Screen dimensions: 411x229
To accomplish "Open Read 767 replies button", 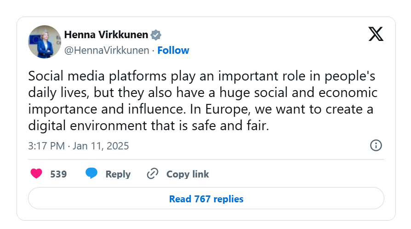I will click(x=206, y=199).
